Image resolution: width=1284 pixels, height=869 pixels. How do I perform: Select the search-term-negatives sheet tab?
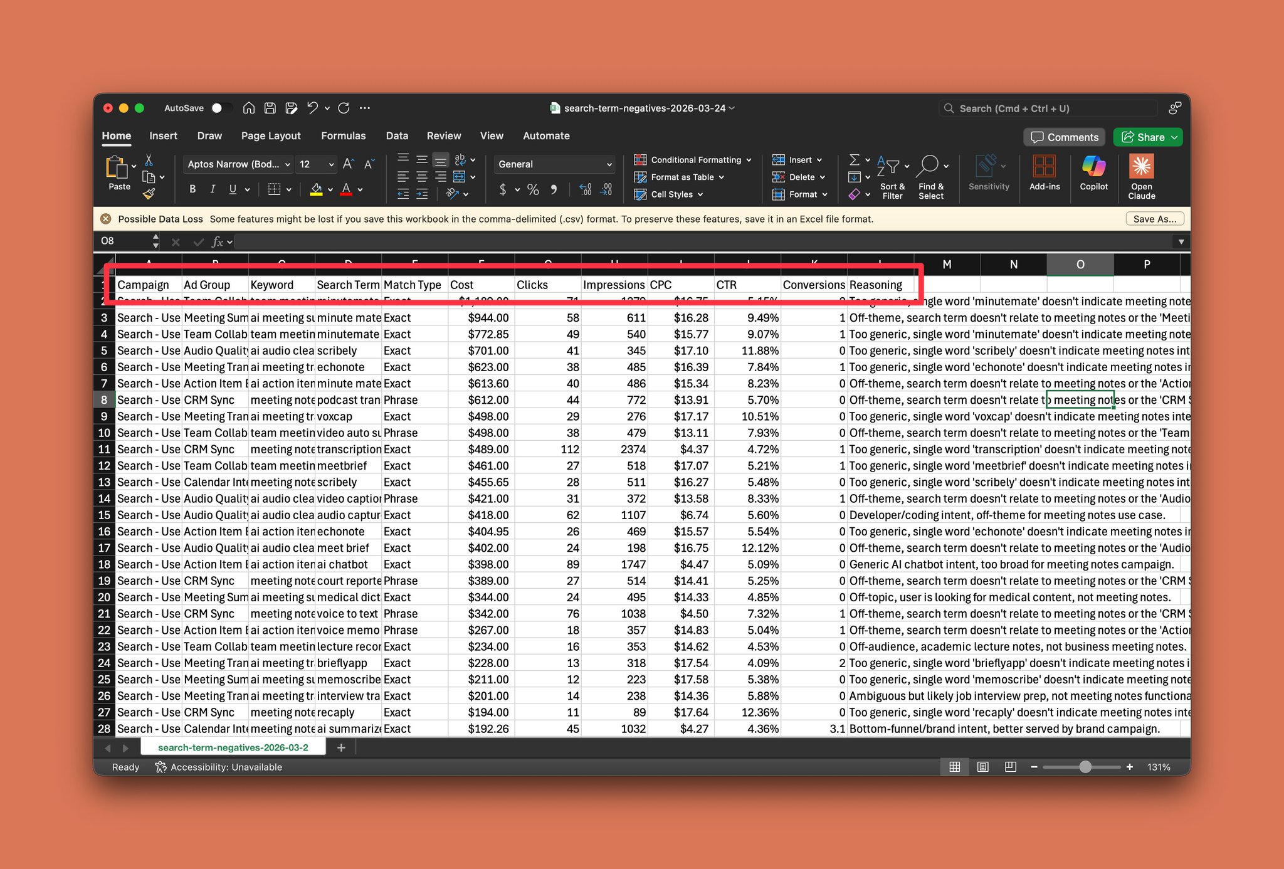(233, 747)
